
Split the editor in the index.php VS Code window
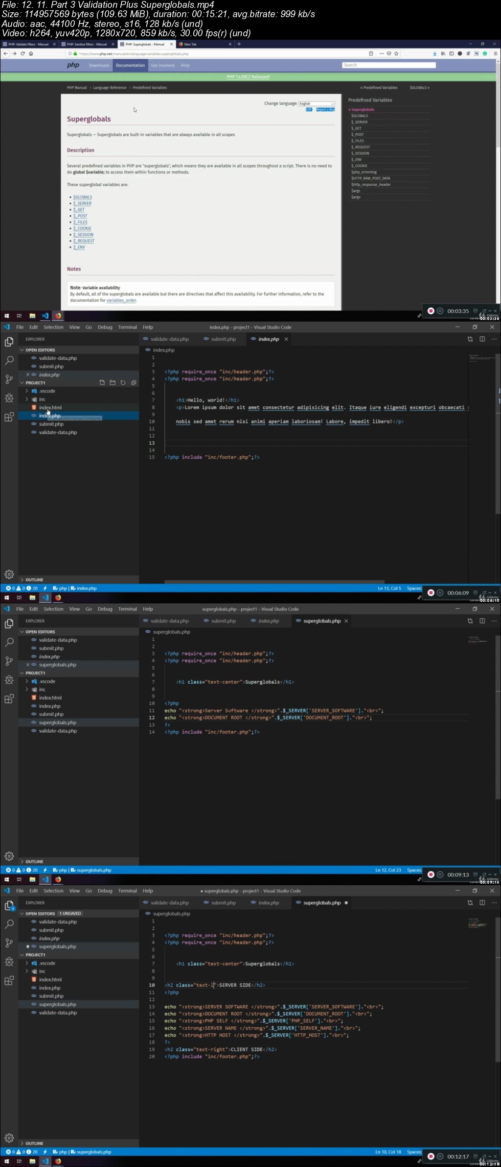click(482, 339)
